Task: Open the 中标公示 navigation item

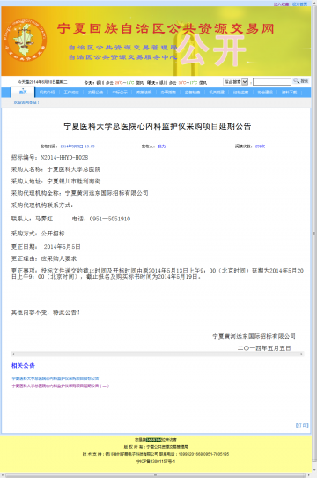Action: click(120, 93)
